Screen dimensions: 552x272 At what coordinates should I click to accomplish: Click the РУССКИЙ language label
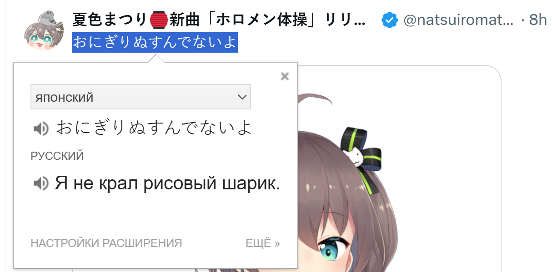[57, 156]
